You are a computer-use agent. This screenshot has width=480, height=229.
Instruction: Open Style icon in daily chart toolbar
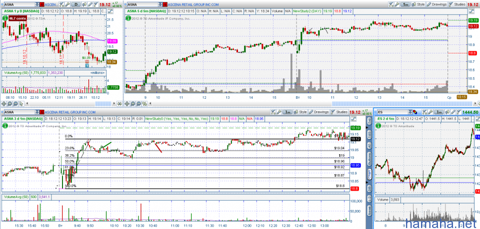coord(84,4)
